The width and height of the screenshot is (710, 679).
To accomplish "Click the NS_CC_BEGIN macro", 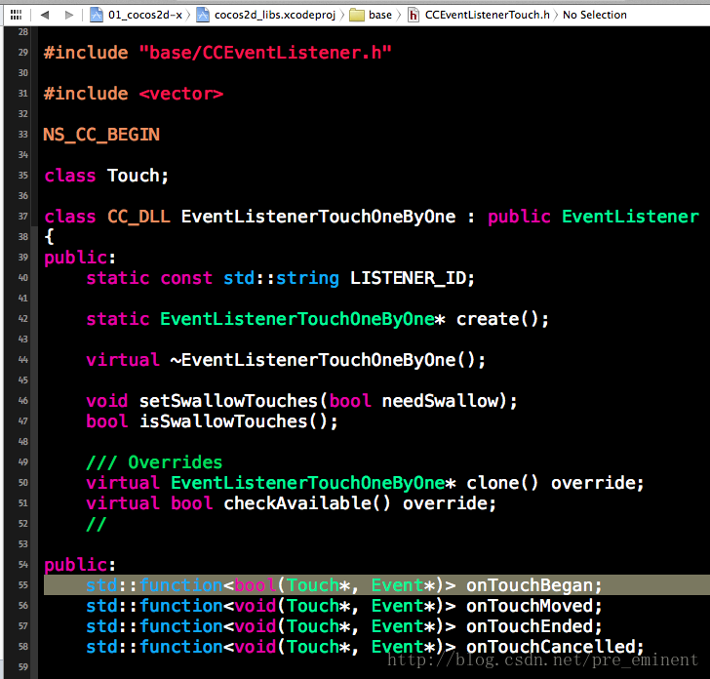I will [101, 135].
